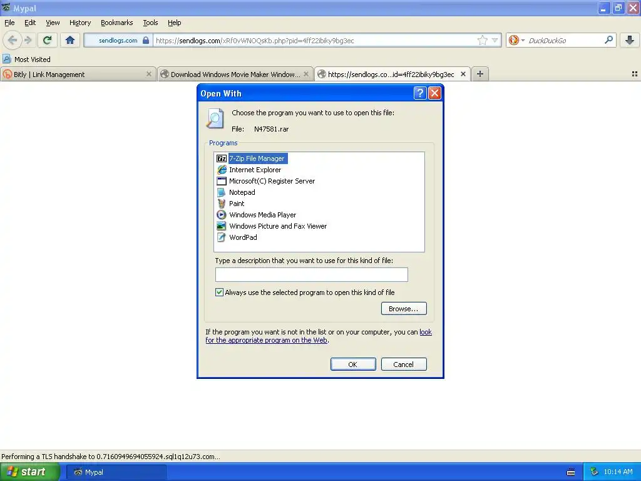Image resolution: width=641 pixels, height=481 pixels.
Task: Click the Browse... button
Action: [x=404, y=308]
